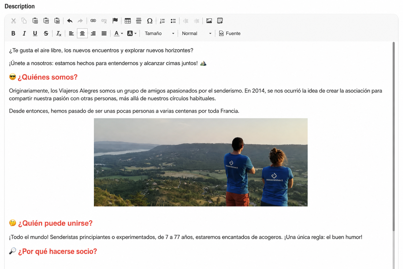Insert an anchor with the flag icon

click(115, 21)
